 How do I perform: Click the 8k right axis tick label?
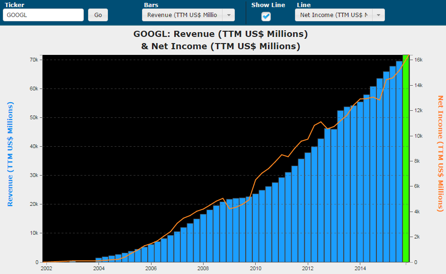[x=417, y=161]
